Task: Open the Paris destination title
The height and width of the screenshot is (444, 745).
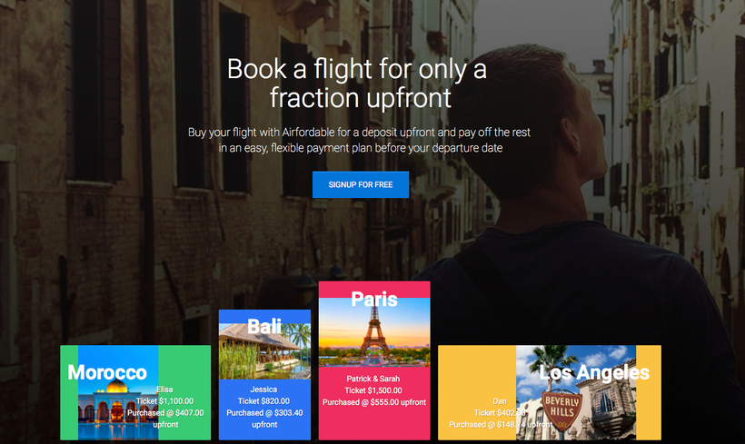Action: pos(374,299)
